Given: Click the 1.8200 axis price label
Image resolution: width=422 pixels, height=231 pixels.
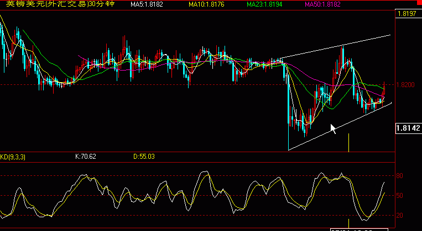Looking at the screenshot, I should (x=405, y=85).
